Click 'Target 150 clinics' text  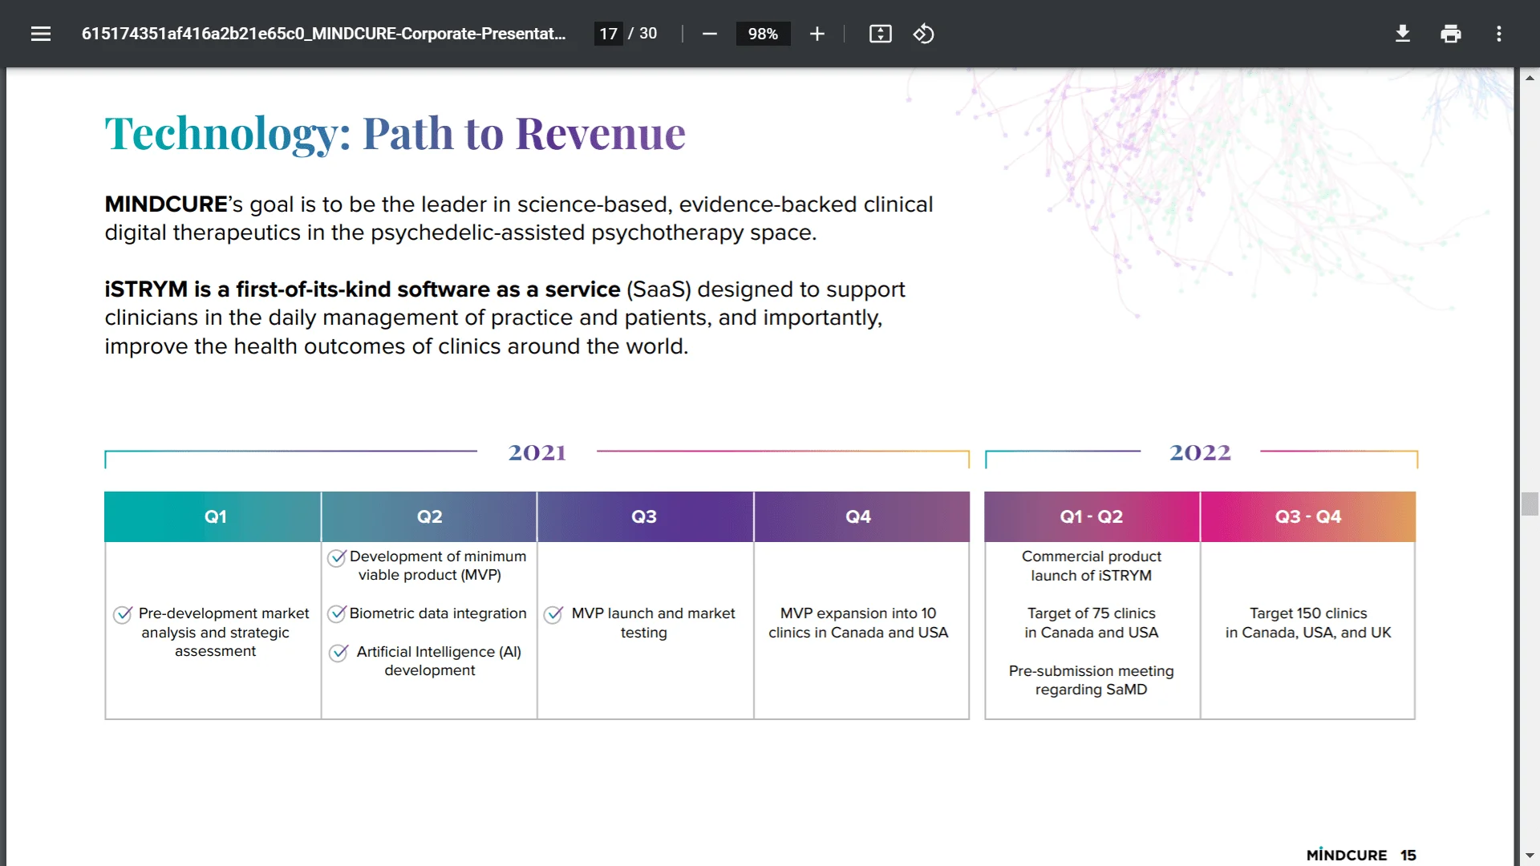(x=1308, y=623)
